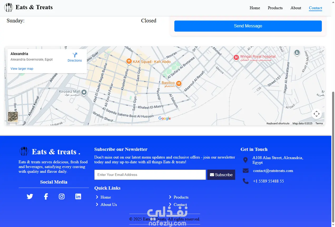Open Contact in top navigation
Screen dimensions: 335x227
tap(316, 8)
